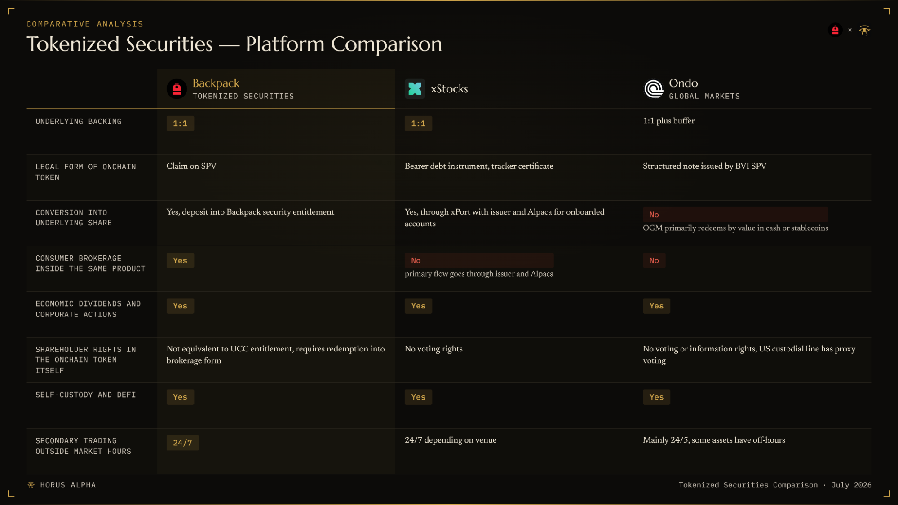Click the small Horus eye icon in footer

point(31,485)
